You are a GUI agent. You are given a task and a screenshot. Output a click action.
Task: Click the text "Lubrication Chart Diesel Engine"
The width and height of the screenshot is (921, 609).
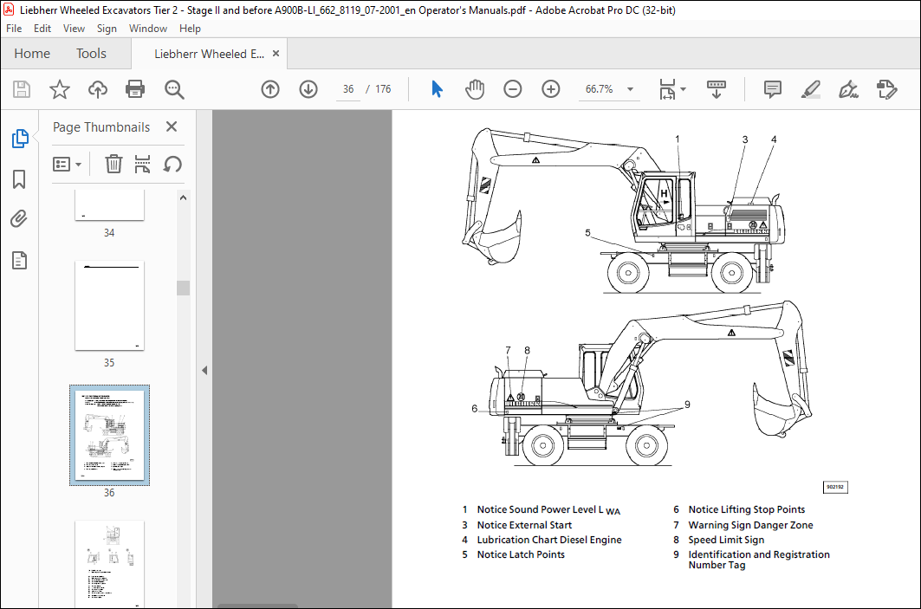549,540
